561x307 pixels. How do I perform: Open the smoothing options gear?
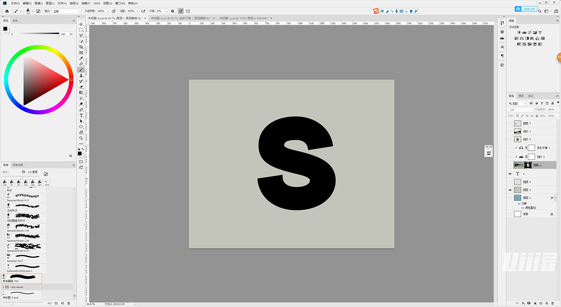(172, 11)
